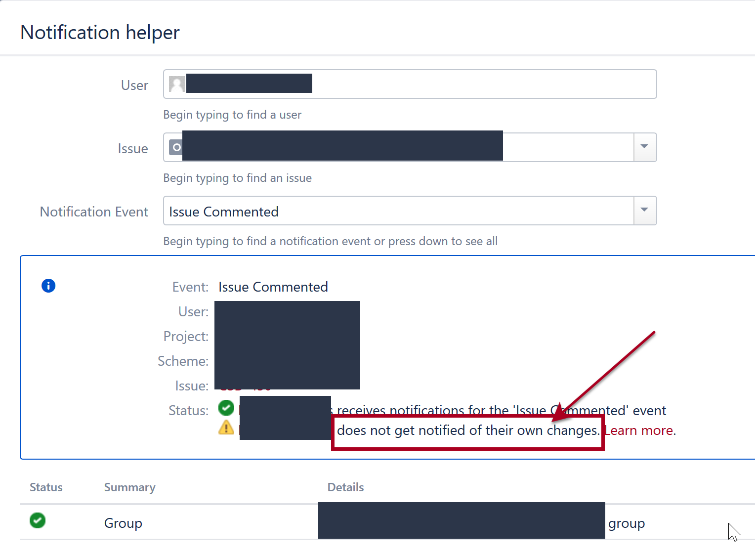This screenshot has width=755, height=557.
Task: Click the Summary column header
Action: [x=130, y=487]
